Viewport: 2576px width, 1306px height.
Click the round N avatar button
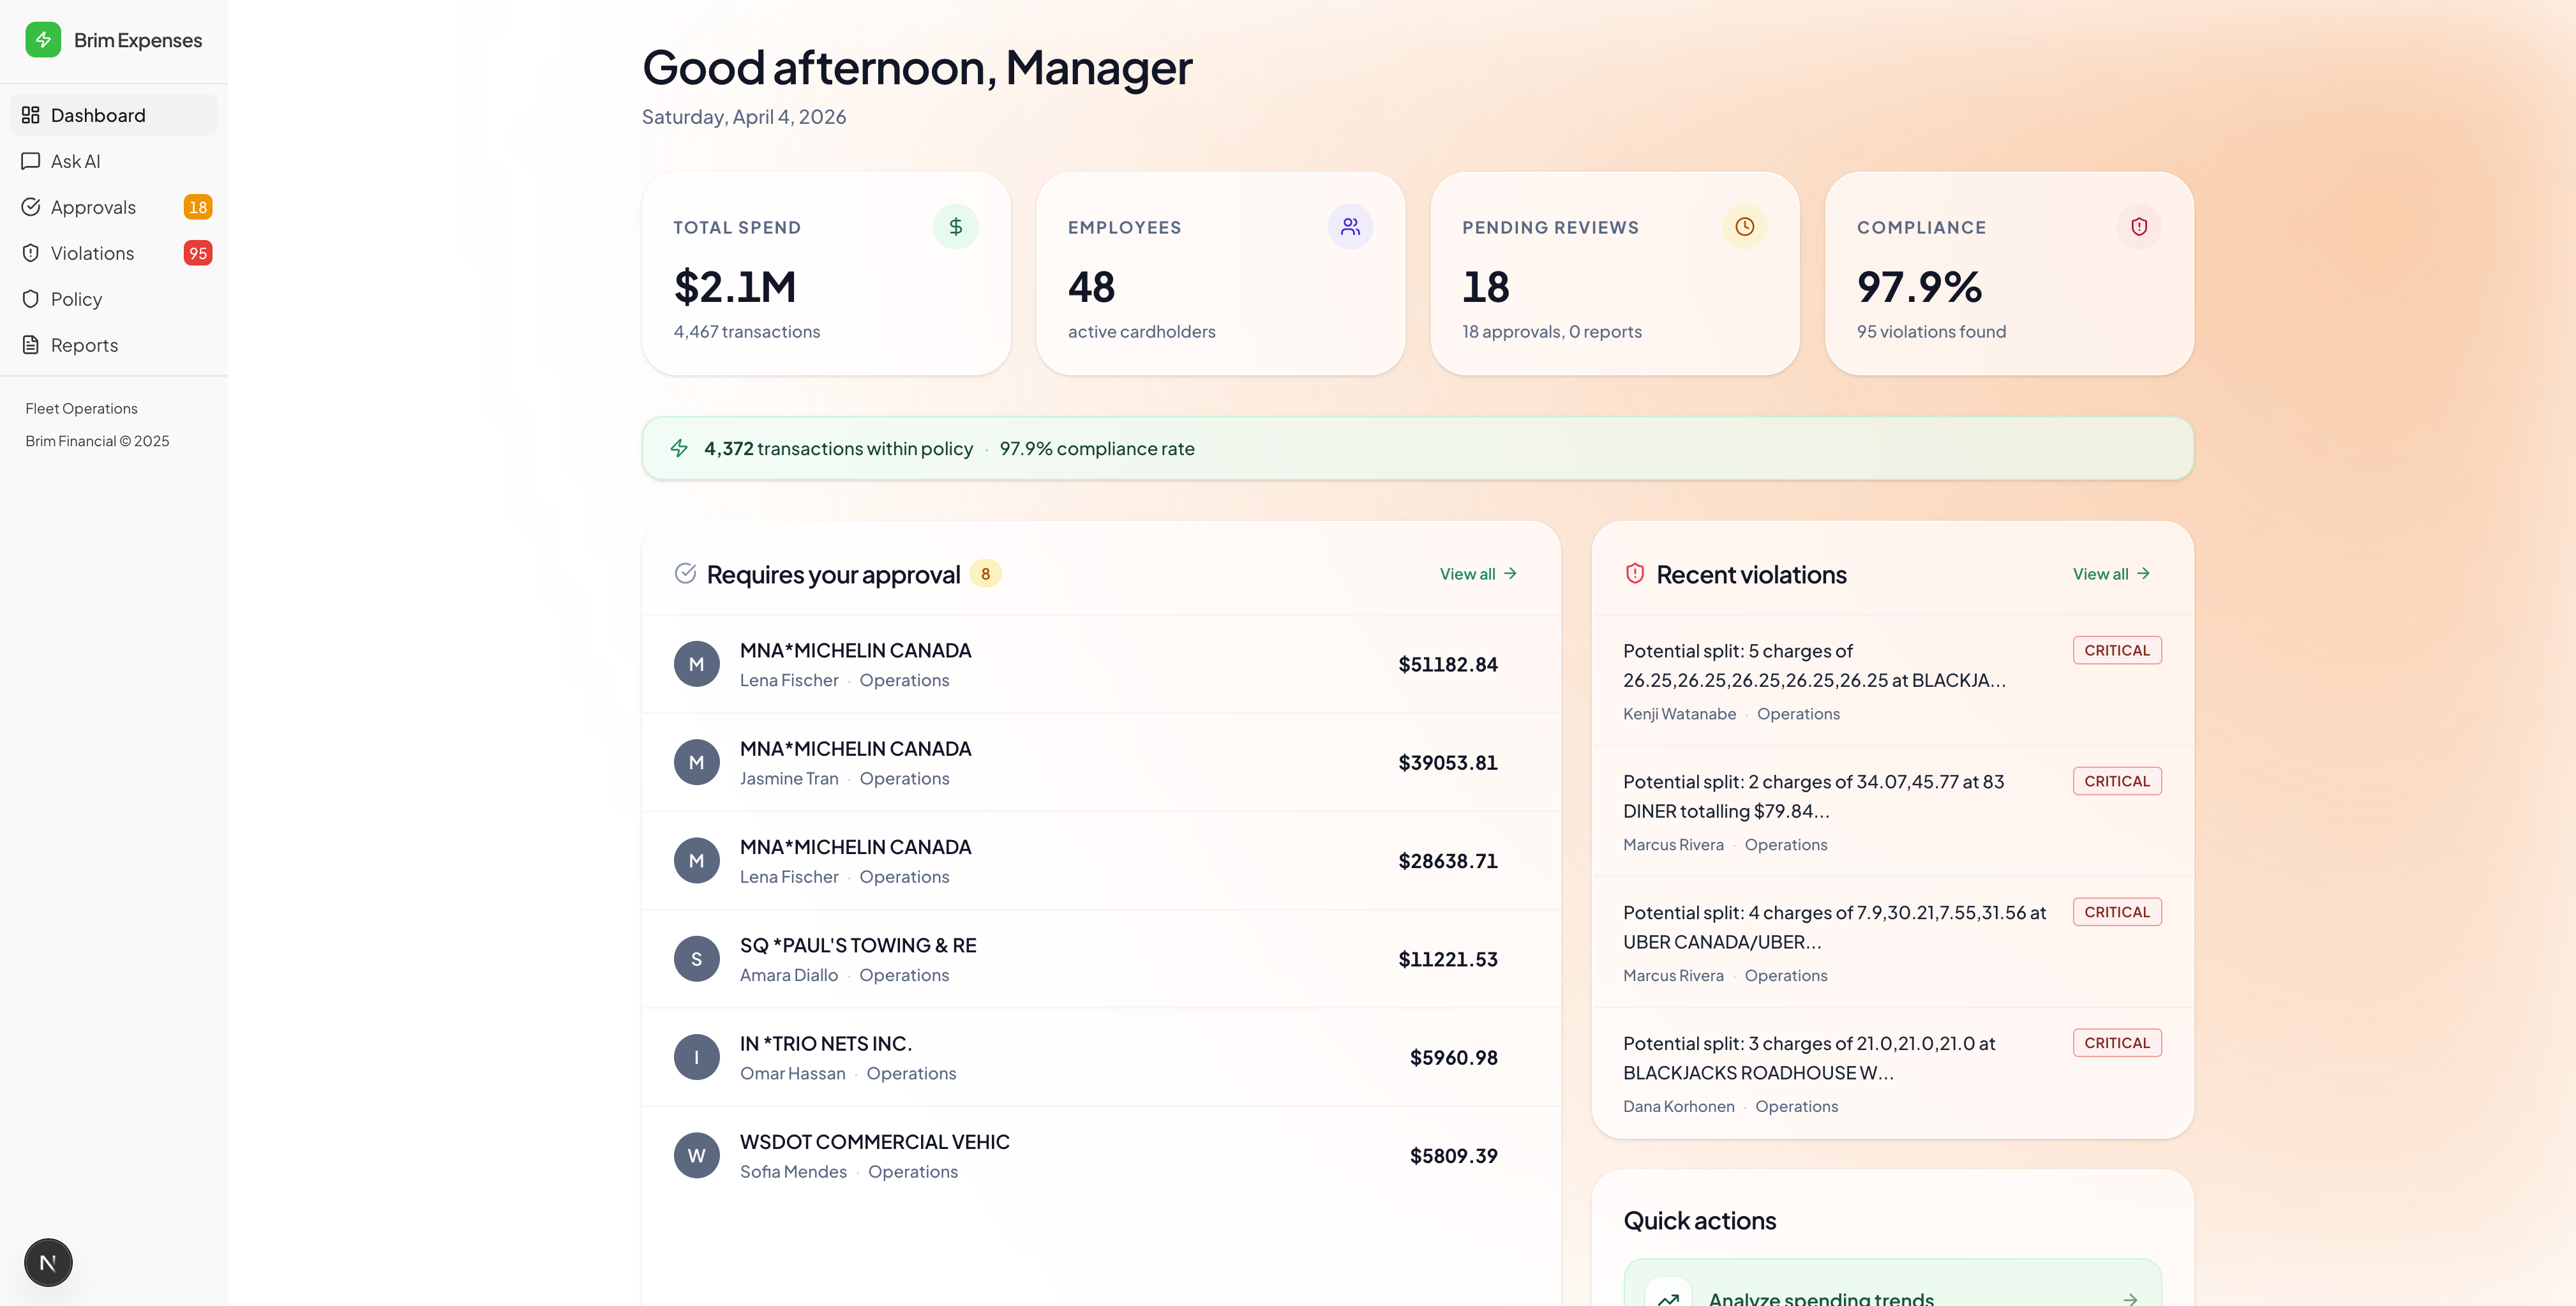point(48,1262)
